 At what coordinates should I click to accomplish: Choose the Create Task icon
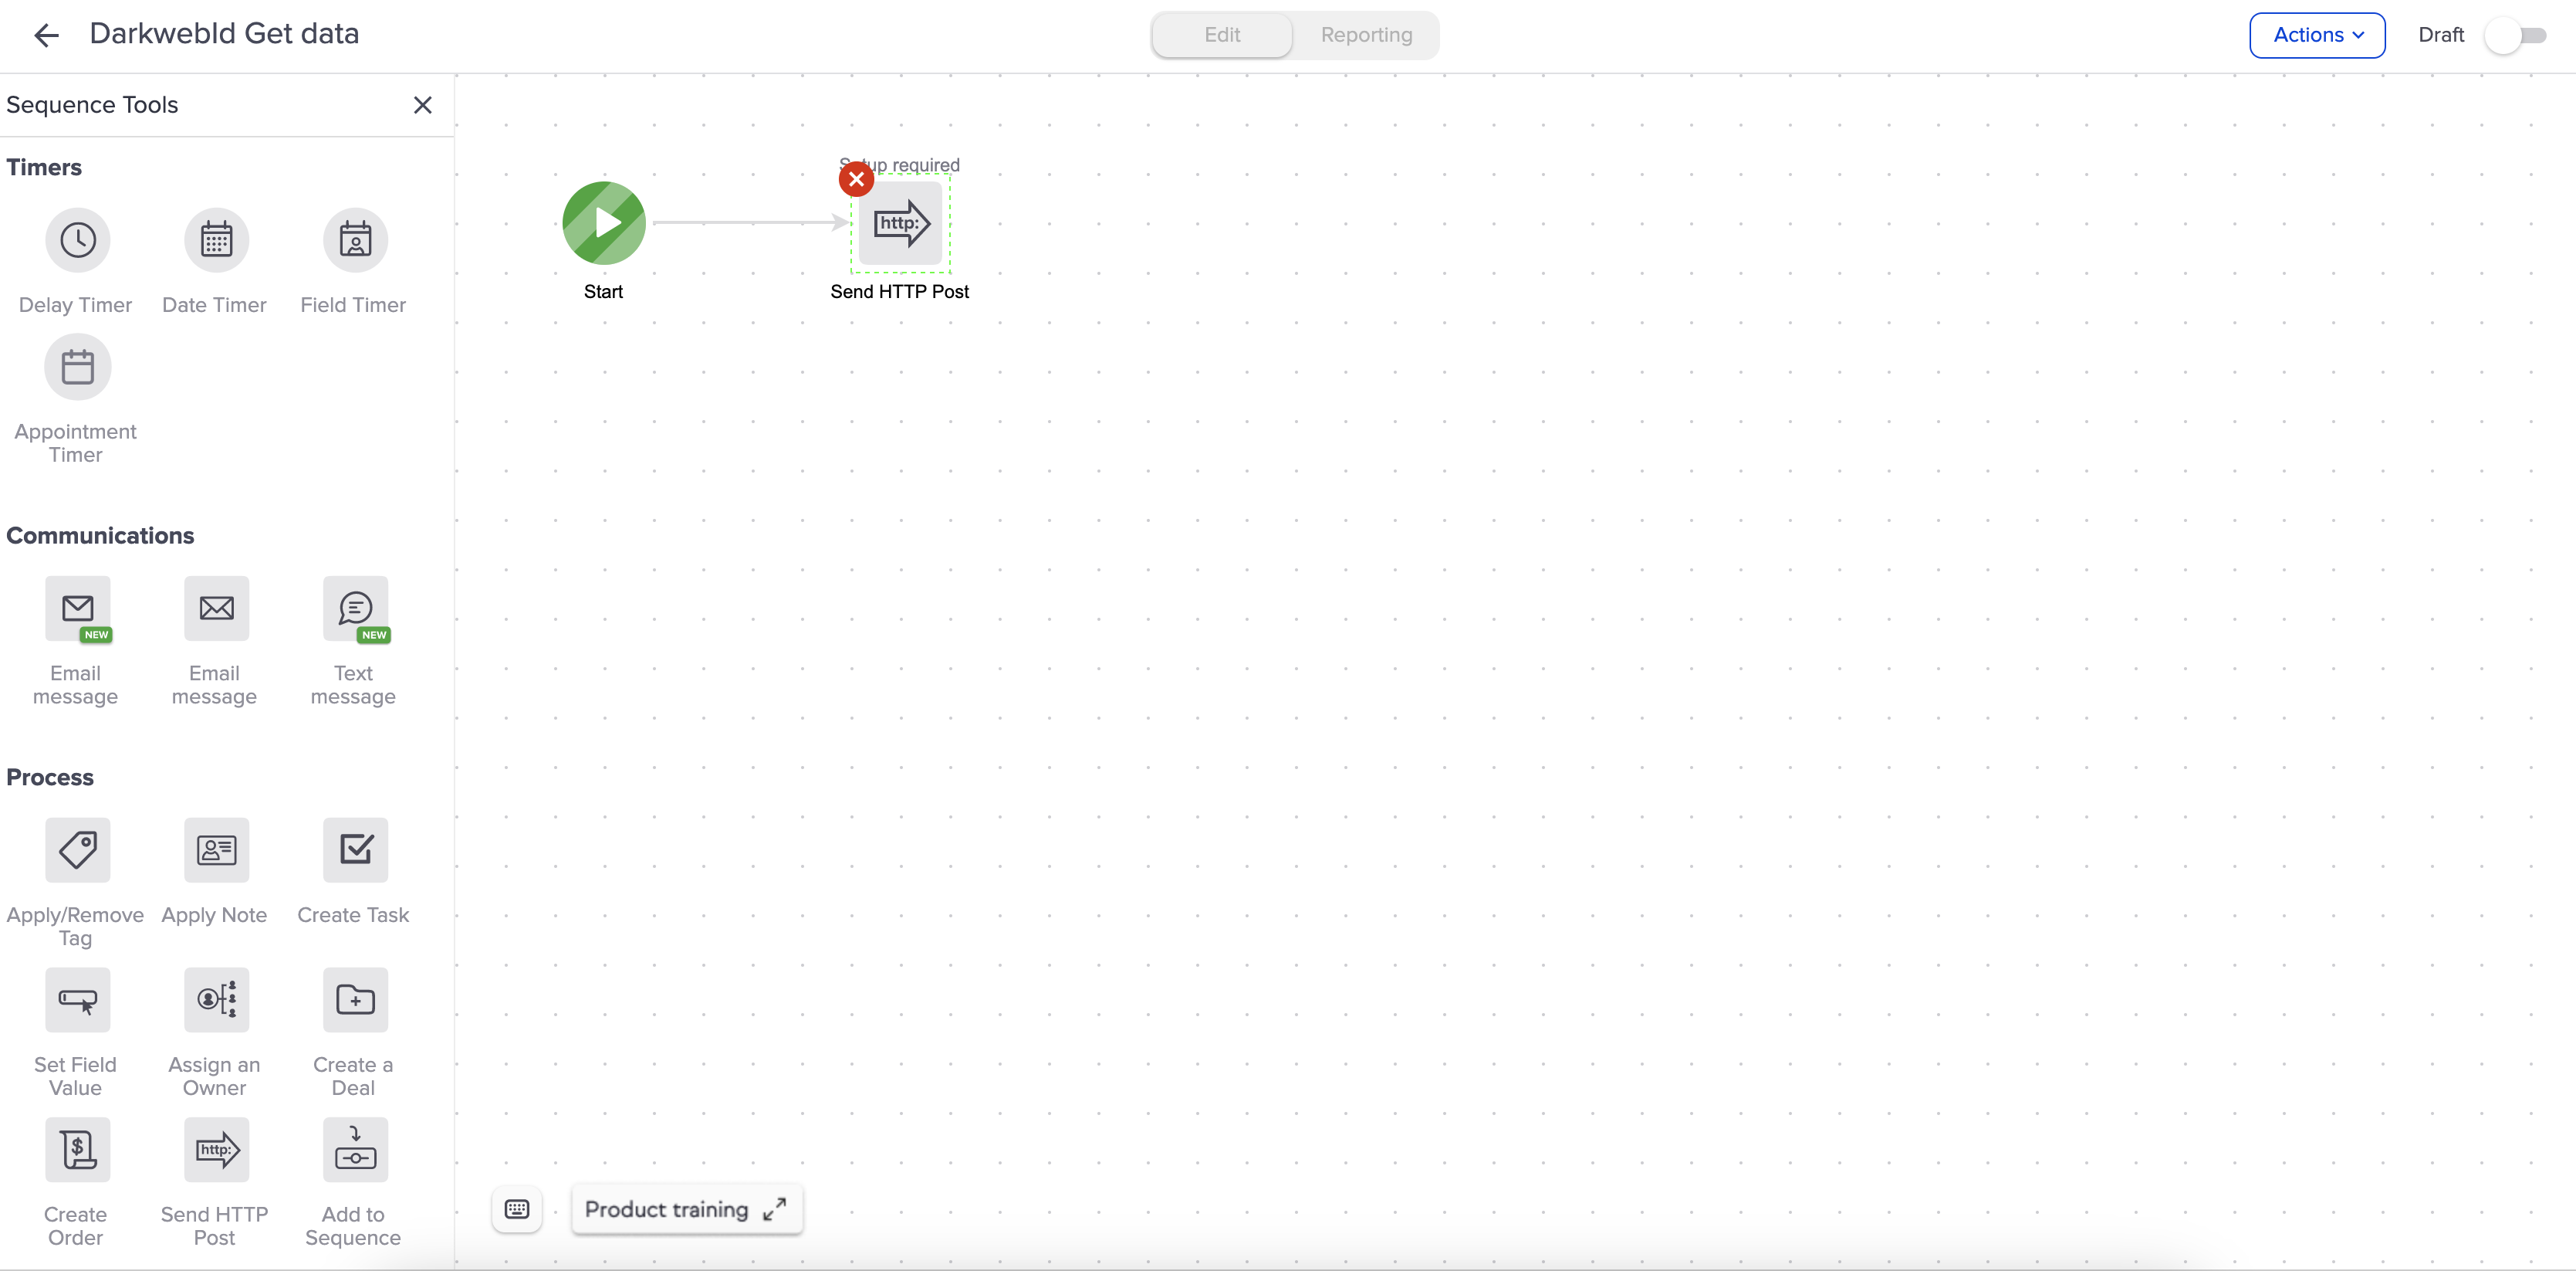355,851
